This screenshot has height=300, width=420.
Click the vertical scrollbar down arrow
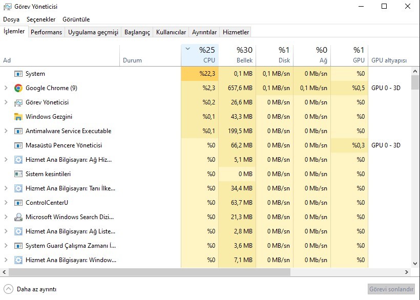[415, 264]
